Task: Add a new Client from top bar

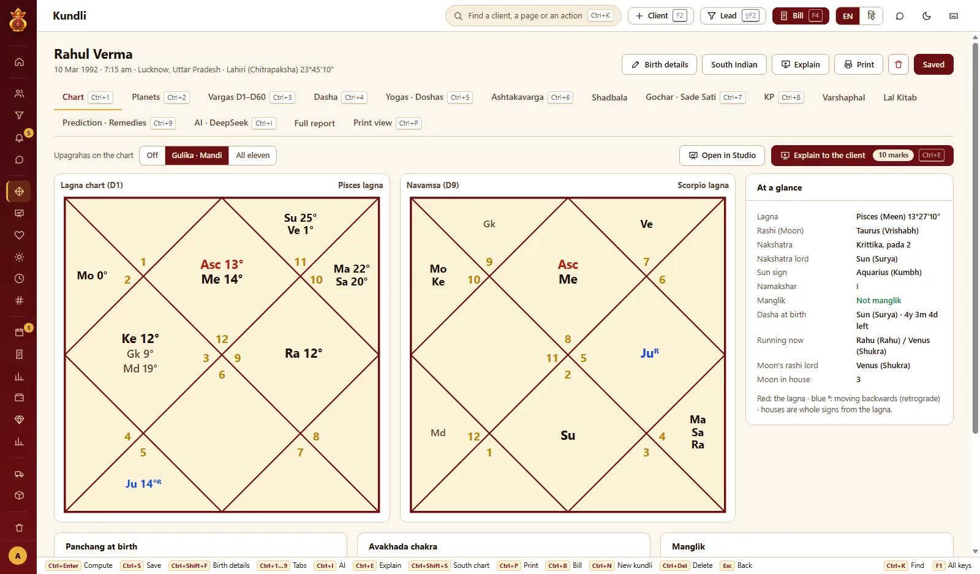Action: tap(660, 16)
